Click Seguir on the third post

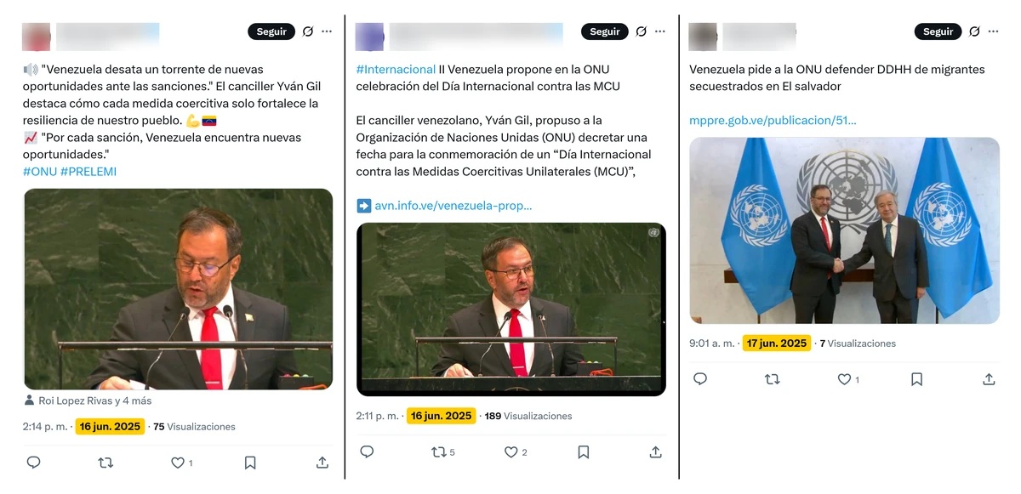(938, 31)
